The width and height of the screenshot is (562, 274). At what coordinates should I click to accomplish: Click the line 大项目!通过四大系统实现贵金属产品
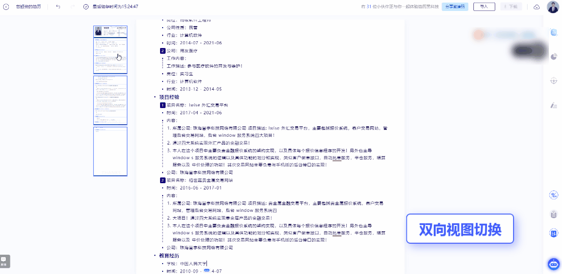[x=223, y=218]
